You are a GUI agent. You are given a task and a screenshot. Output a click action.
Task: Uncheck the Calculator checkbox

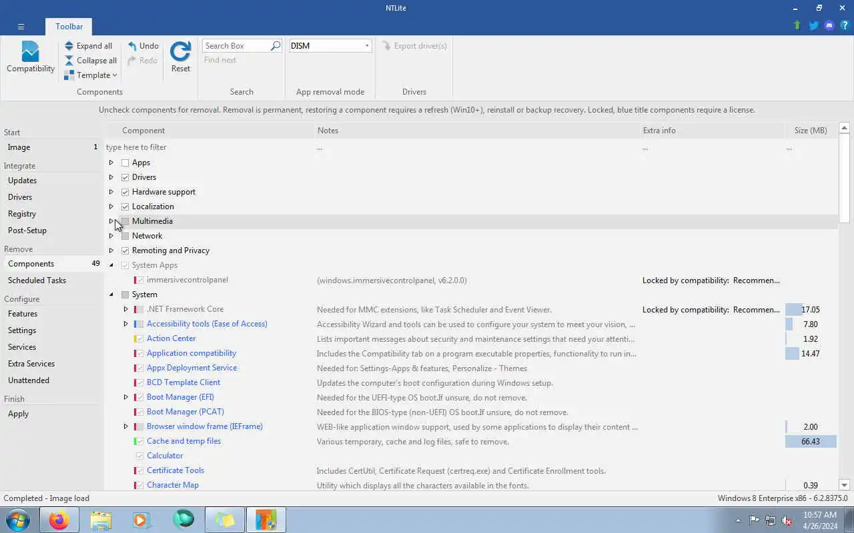[x=139, y=456]
